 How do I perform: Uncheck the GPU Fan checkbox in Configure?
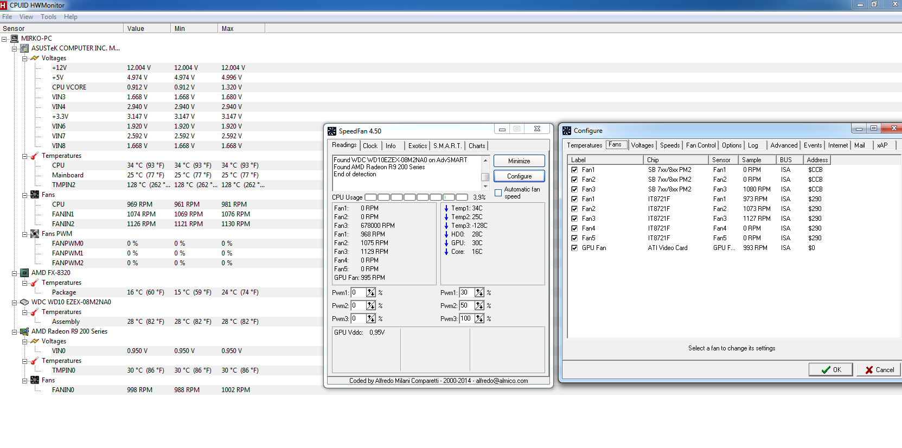(574, 248)
